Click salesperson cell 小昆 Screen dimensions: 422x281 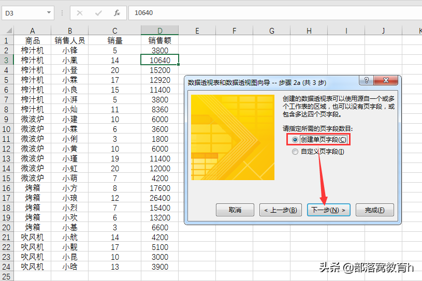coord(70,257)
